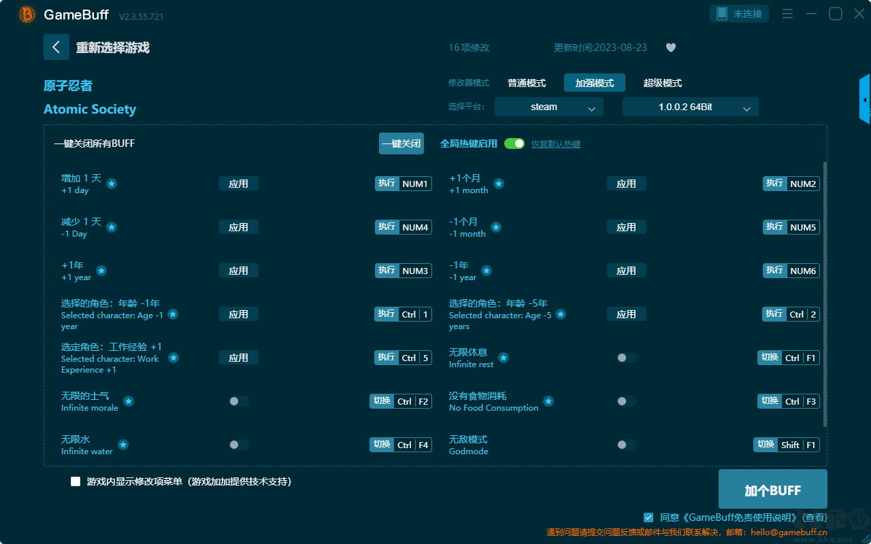Click star icon beside +1 year
The height and width of the screenshot is (544, 871).
click(101, 271)
